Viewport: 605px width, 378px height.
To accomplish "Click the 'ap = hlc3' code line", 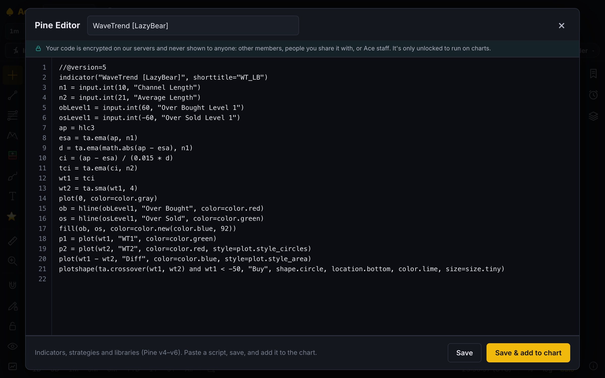I will point(77,128).
